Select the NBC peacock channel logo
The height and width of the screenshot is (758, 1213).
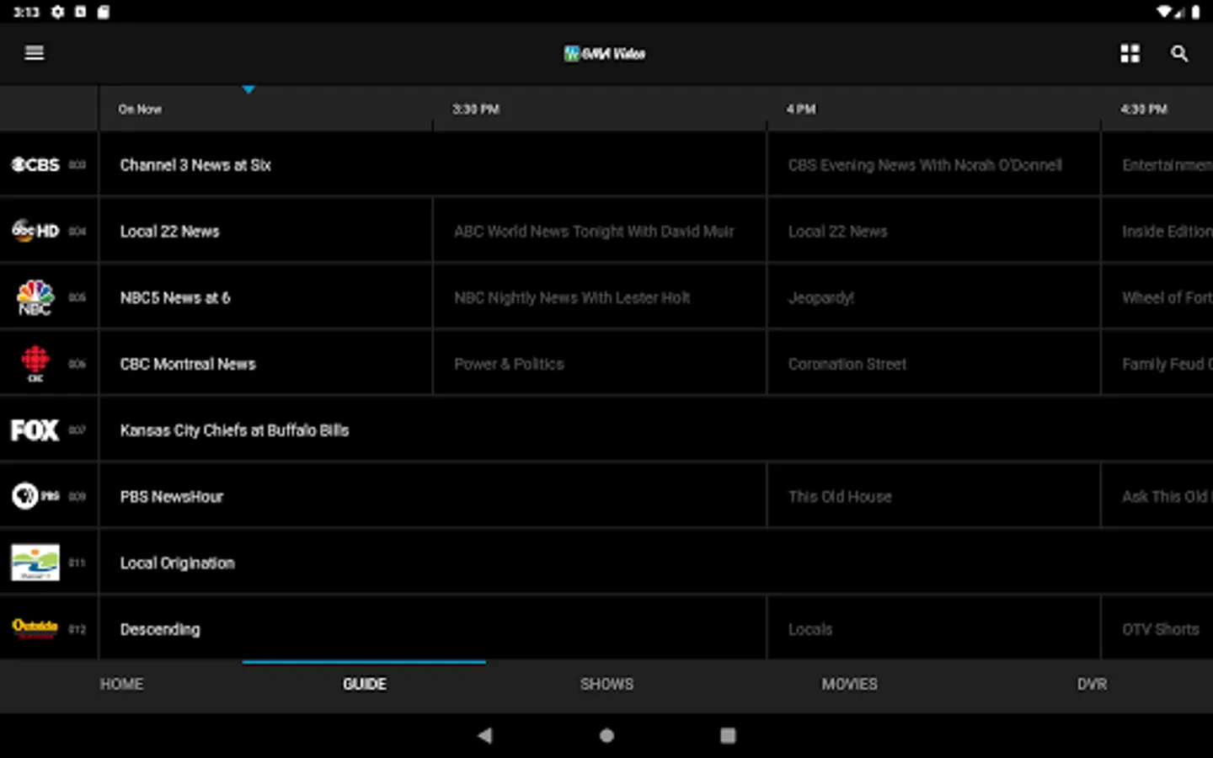(35, 297)
